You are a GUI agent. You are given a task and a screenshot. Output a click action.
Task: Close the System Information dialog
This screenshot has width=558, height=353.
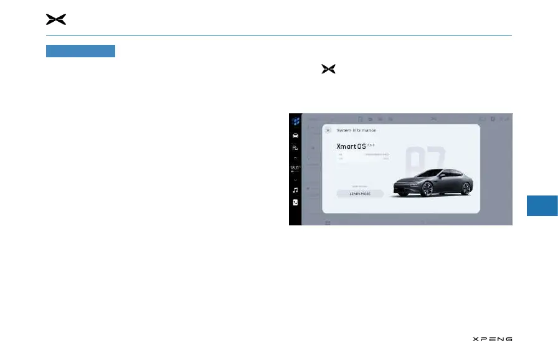[x=328, y=130]
